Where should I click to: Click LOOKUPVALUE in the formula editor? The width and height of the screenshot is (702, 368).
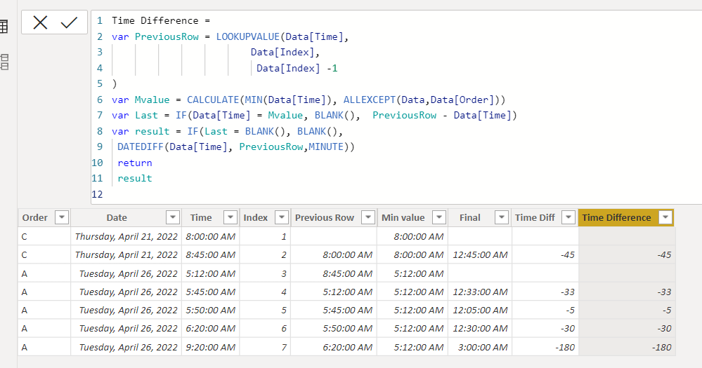[x=247, y=36]
